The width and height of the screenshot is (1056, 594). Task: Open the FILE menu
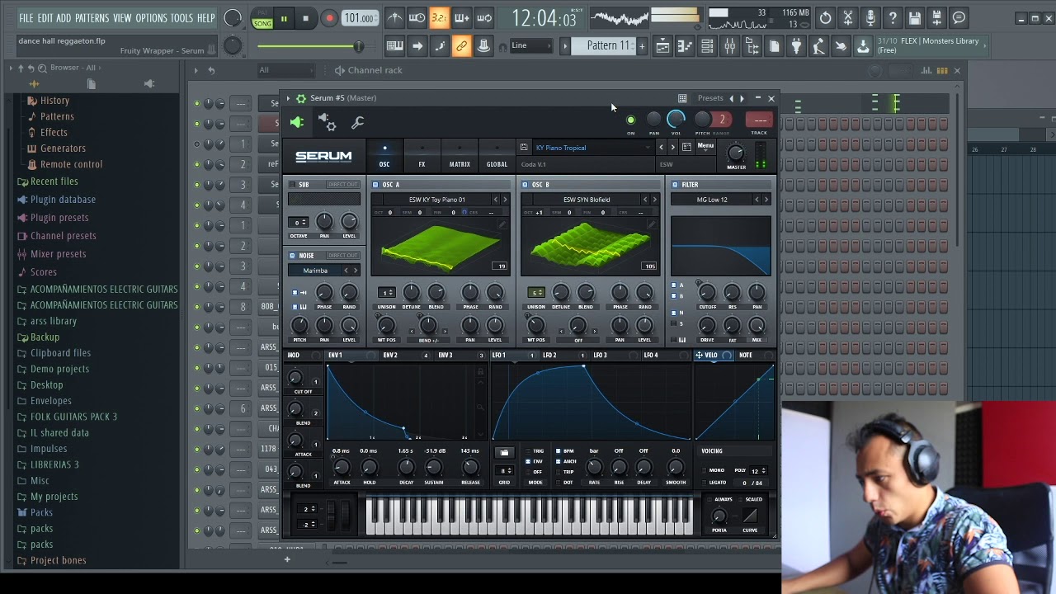[x=26, y=18]
